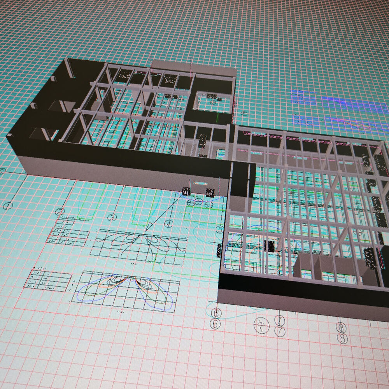Select the data table beside colored curve diagram

(47, 280)
